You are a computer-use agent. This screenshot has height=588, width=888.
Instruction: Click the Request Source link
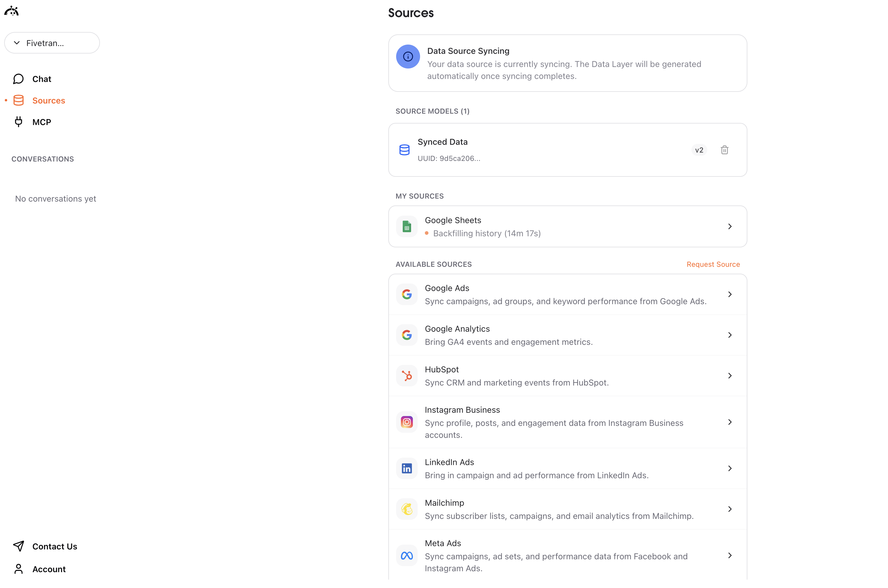tap(713, 264)
